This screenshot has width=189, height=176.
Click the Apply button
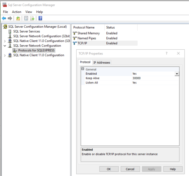[x=152, y=169]
